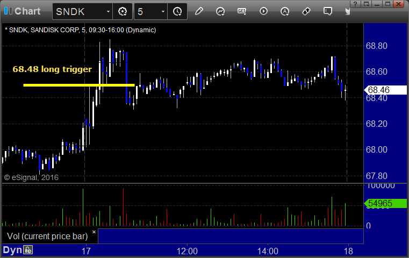The height and width of the screenshot is (258, 409).
Task: Close the Vol study pane with x
Action: [x=94, y=232]
